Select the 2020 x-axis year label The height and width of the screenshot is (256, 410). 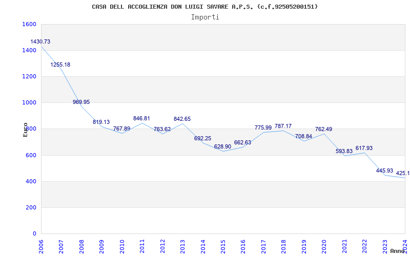(x=324, y=247)
